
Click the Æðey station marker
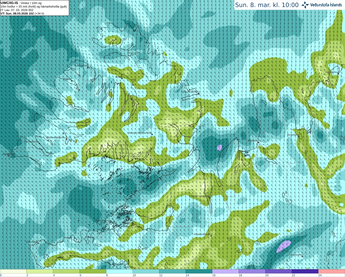(122, 79)
